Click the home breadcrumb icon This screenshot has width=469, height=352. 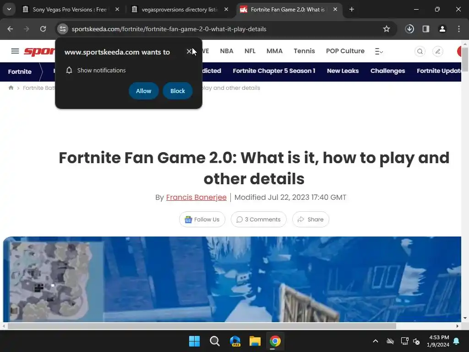(11, 88)
